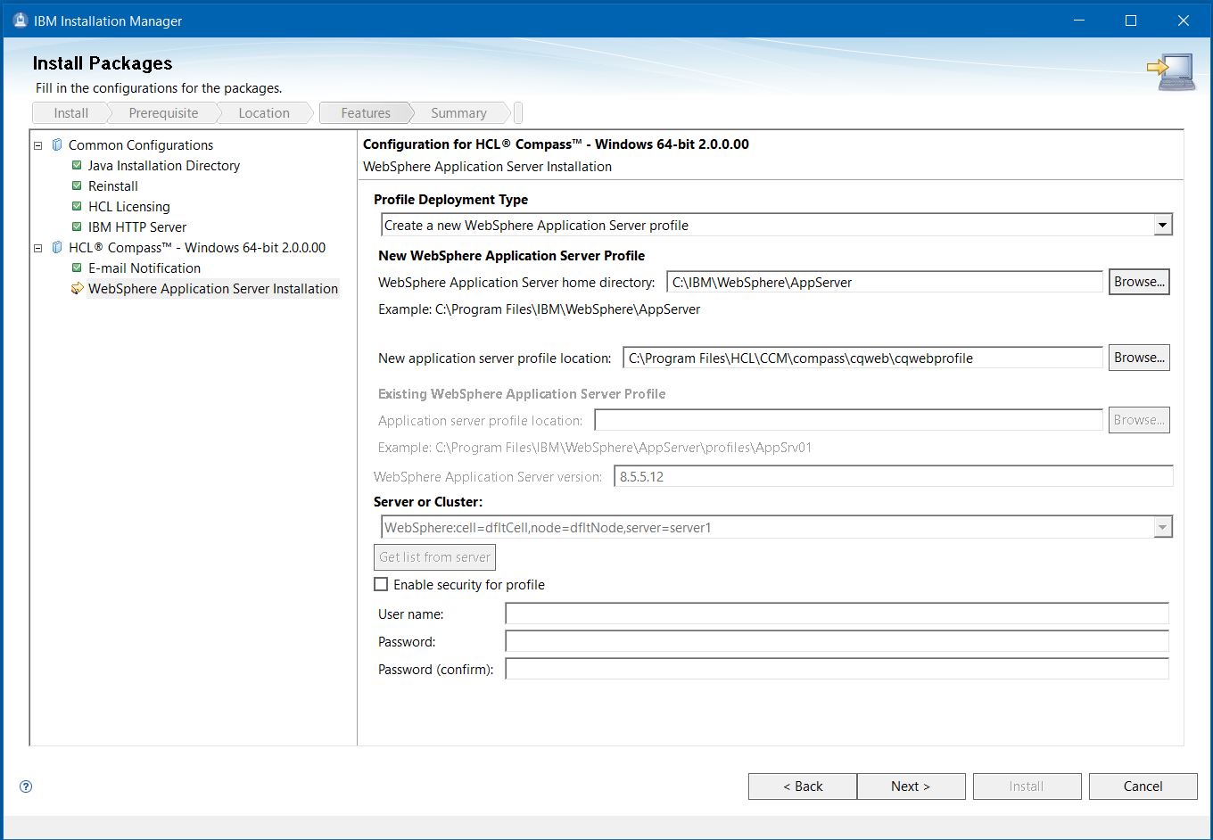The width and height of the screenshot is (1213, 840).
Task: Collapse the Common Configurations tree node
Action: pyautogui.click(x=38, y=145)
